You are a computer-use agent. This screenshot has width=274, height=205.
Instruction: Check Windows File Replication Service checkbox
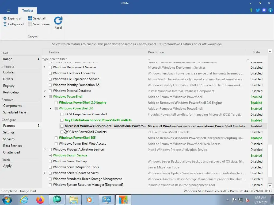click(x=50, y=79)
